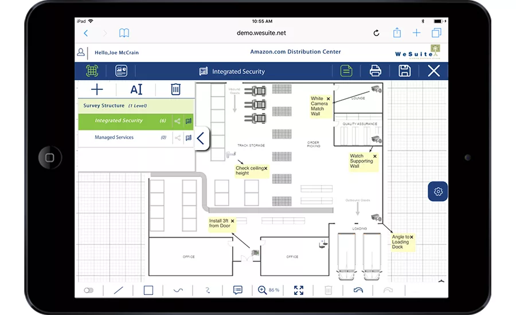Click Hello, Joe McCrain greeting

coord(116,53)
